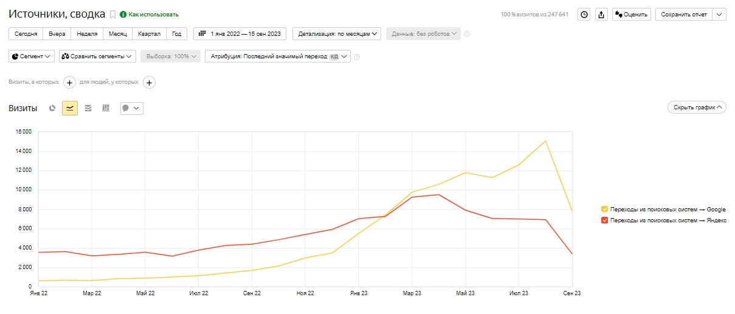This screenshot has width=735, height=314.
Task: Add a condition for 'Визиты, в которых'
Action: [69, 82]
